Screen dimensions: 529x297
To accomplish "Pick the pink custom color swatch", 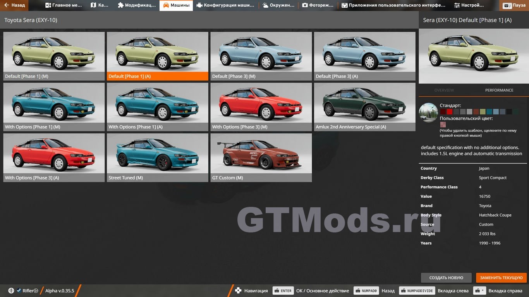I will click(x=443, y=125).
